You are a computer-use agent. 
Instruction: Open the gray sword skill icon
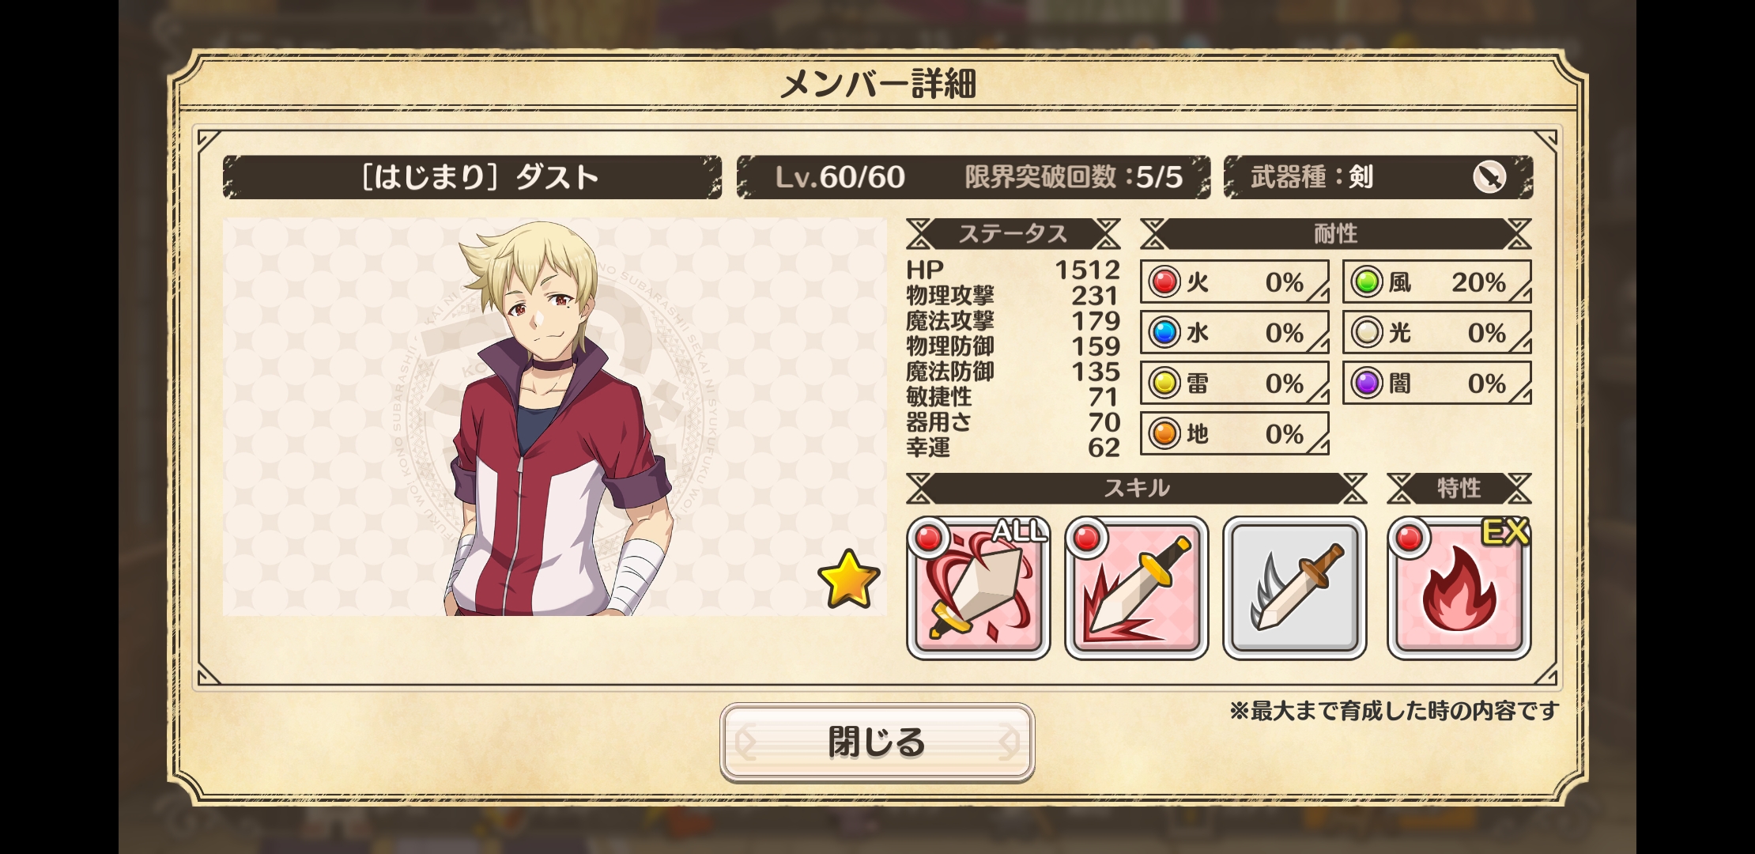click(x=1294, y=588)
